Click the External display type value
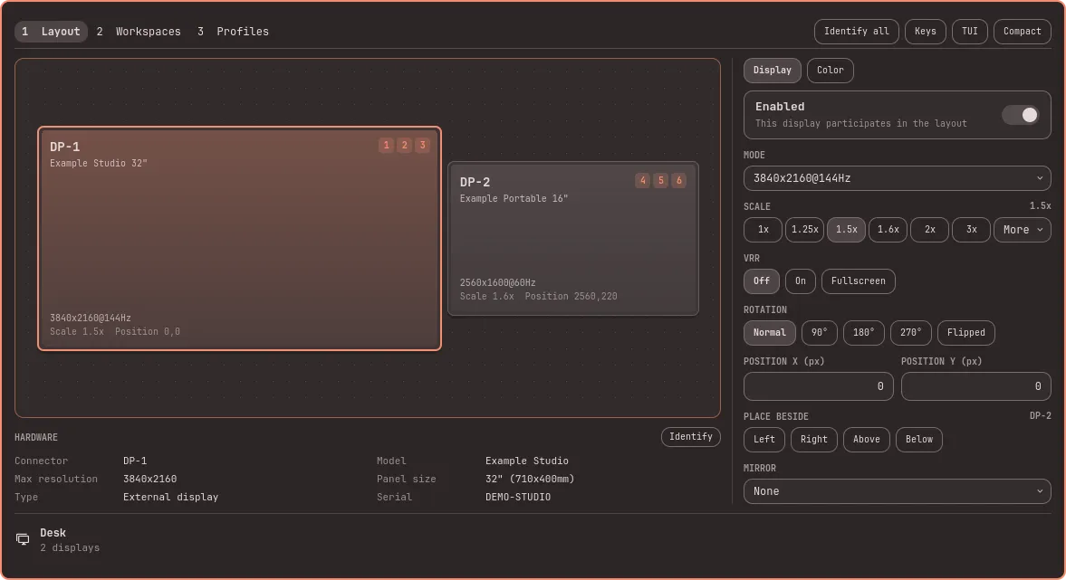Viewport: 1066px width, 580px height. point(170,497)
